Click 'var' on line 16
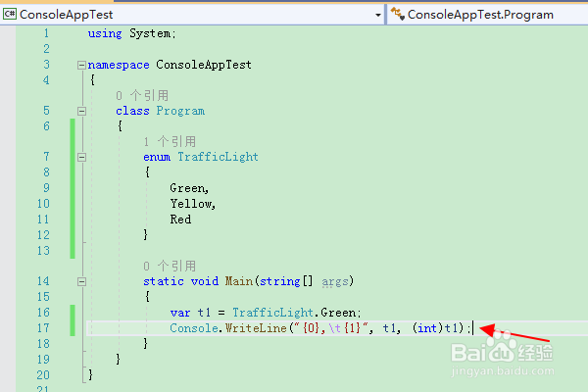 (180, 313)
